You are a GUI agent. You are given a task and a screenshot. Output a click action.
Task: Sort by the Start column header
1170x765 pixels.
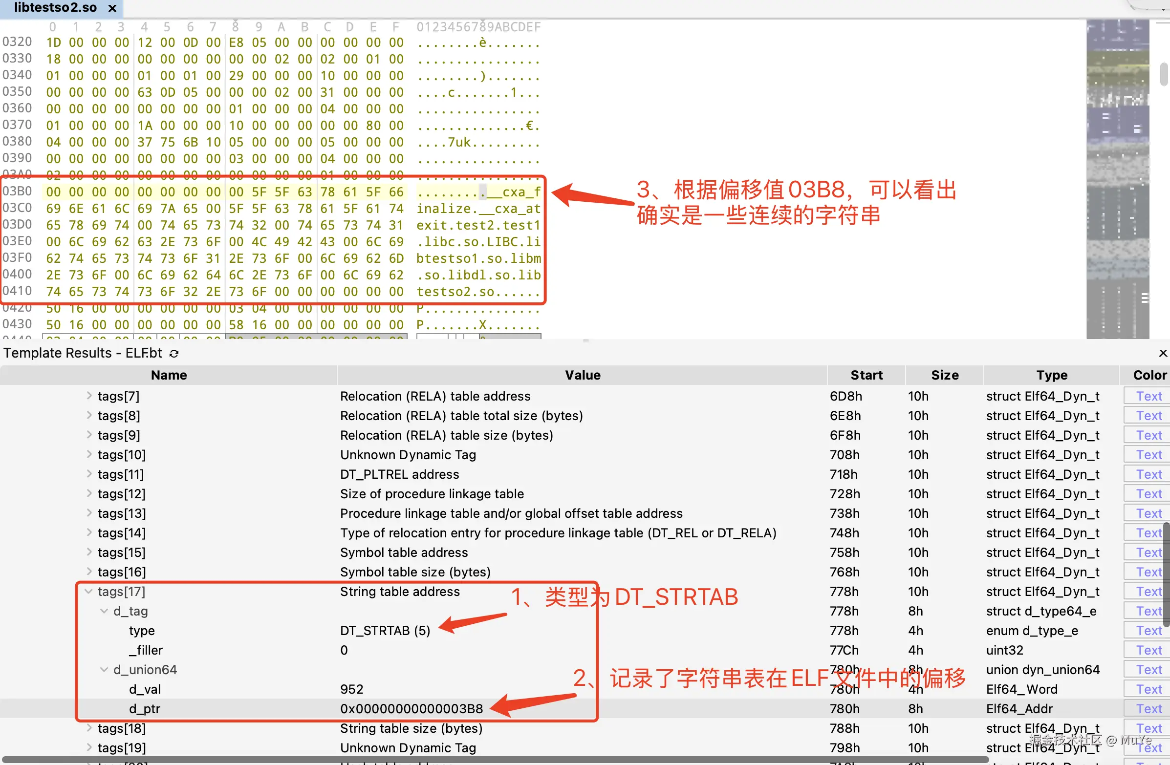click(866, 375)
